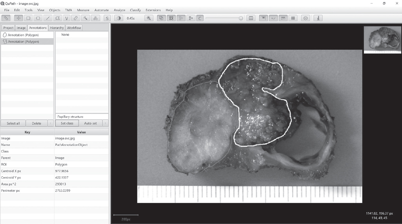The width and height of the screenshot is (402, 224).
Task: Toggle annotation visibility in toolbar
Action: tap(161, 18)
